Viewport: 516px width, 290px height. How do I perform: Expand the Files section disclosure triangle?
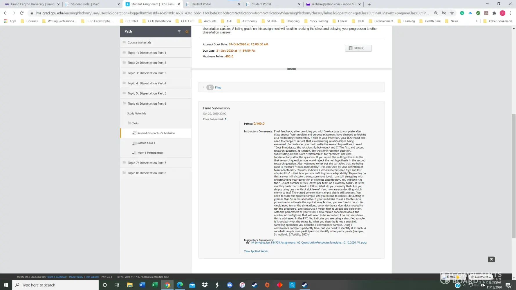click(x=203, y=87)
